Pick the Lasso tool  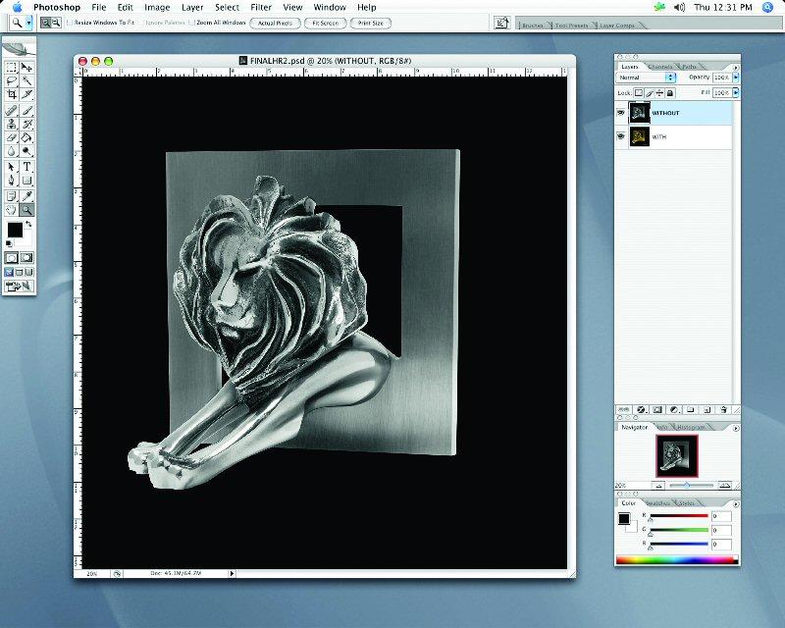(12, 81)
